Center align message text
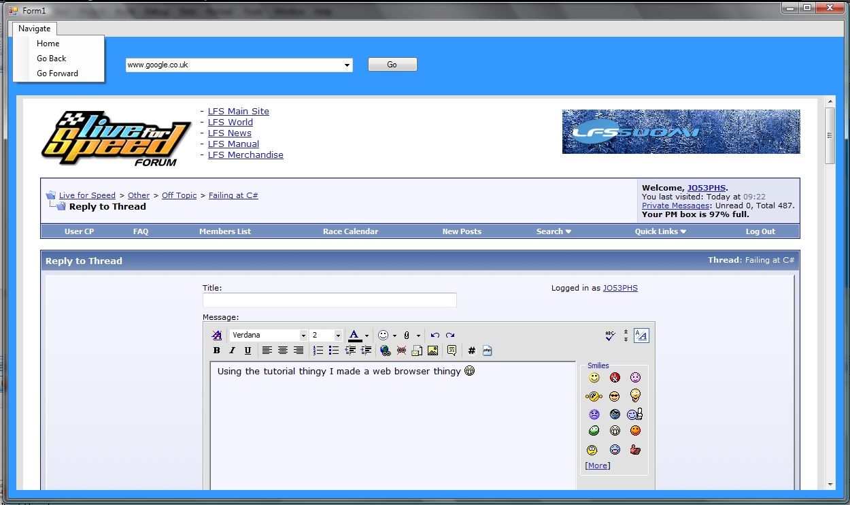Image resolution: width=850 pixels, height=505 pixels. [x=283, y=351]
